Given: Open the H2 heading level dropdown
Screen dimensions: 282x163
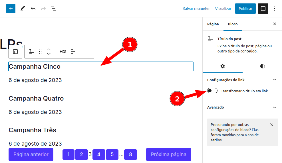Looking at the screenshot, I should point(63,52).
